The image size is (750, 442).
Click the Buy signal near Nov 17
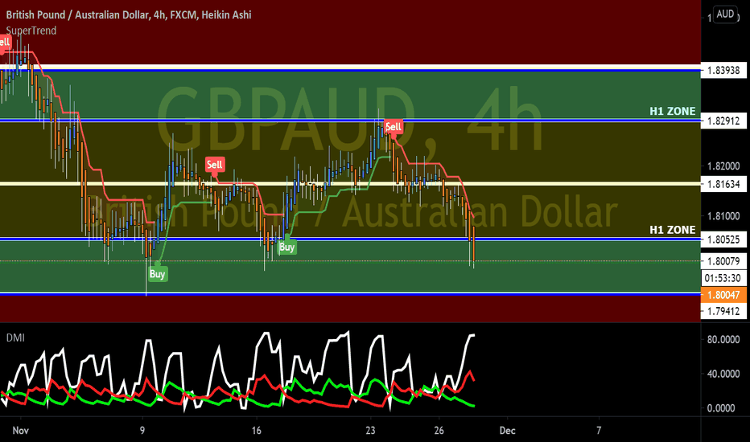[286, 246]
